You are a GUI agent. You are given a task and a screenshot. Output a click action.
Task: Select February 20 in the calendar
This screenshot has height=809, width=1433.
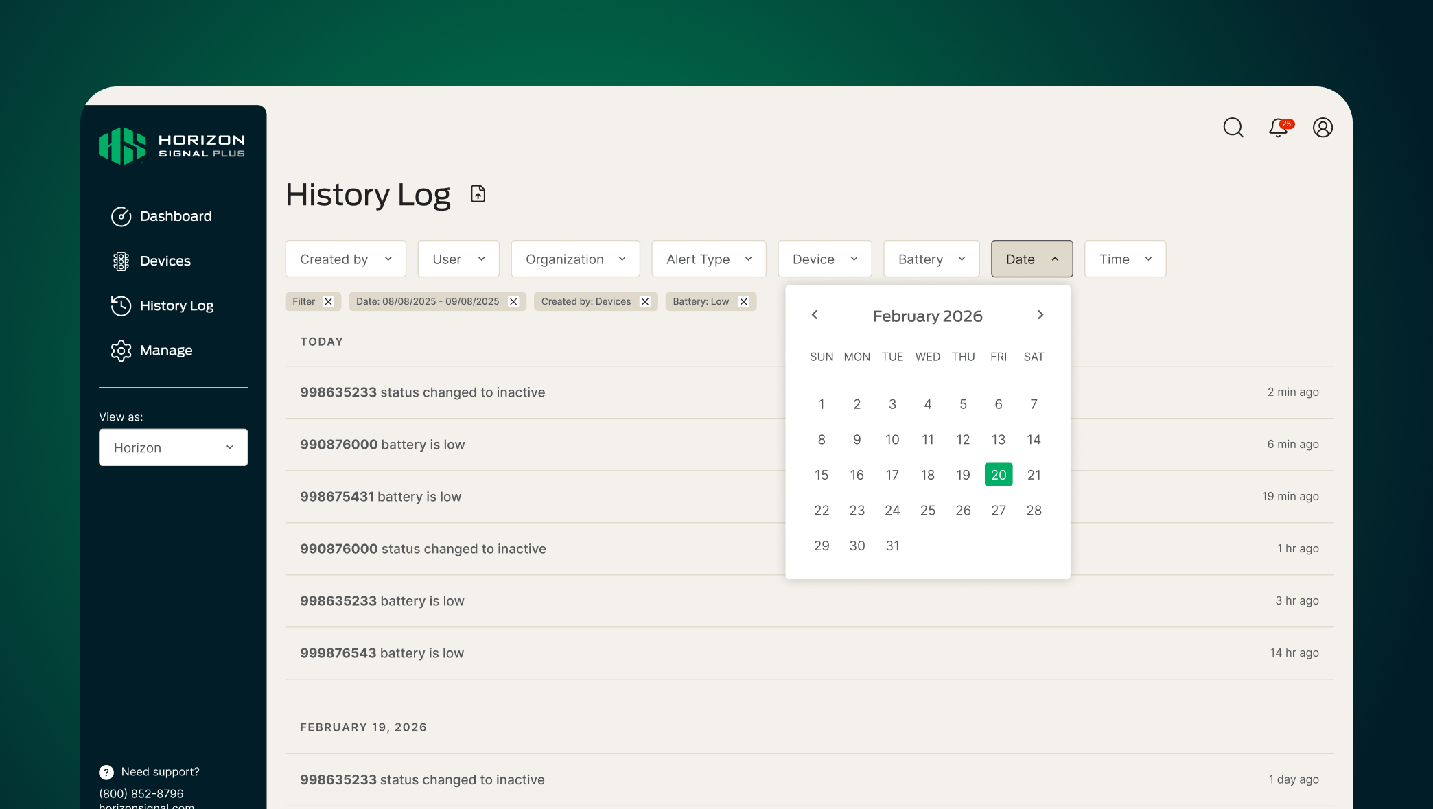[999, 474]
